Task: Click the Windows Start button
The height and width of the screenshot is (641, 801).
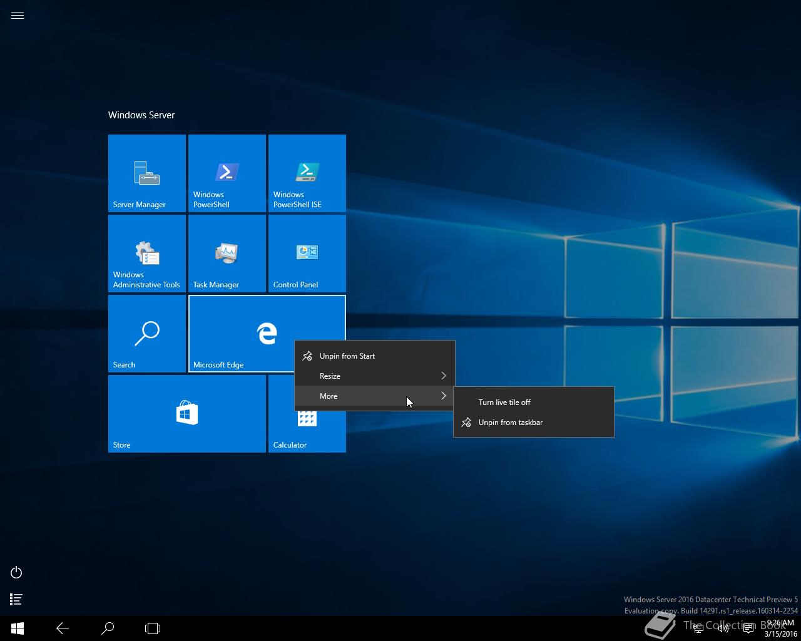Action: tap(18, 628)
